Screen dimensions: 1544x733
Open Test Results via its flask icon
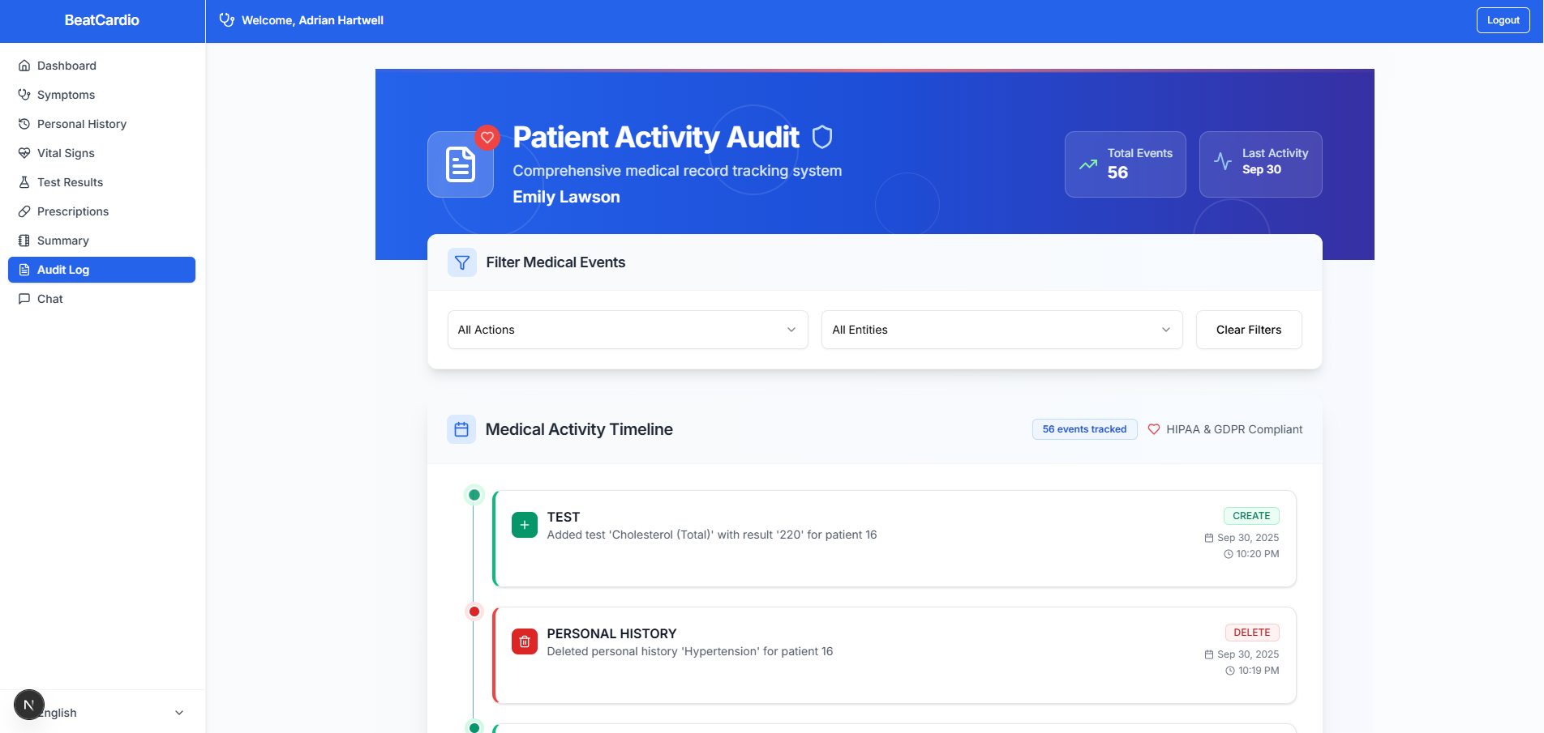coord(24,182)
